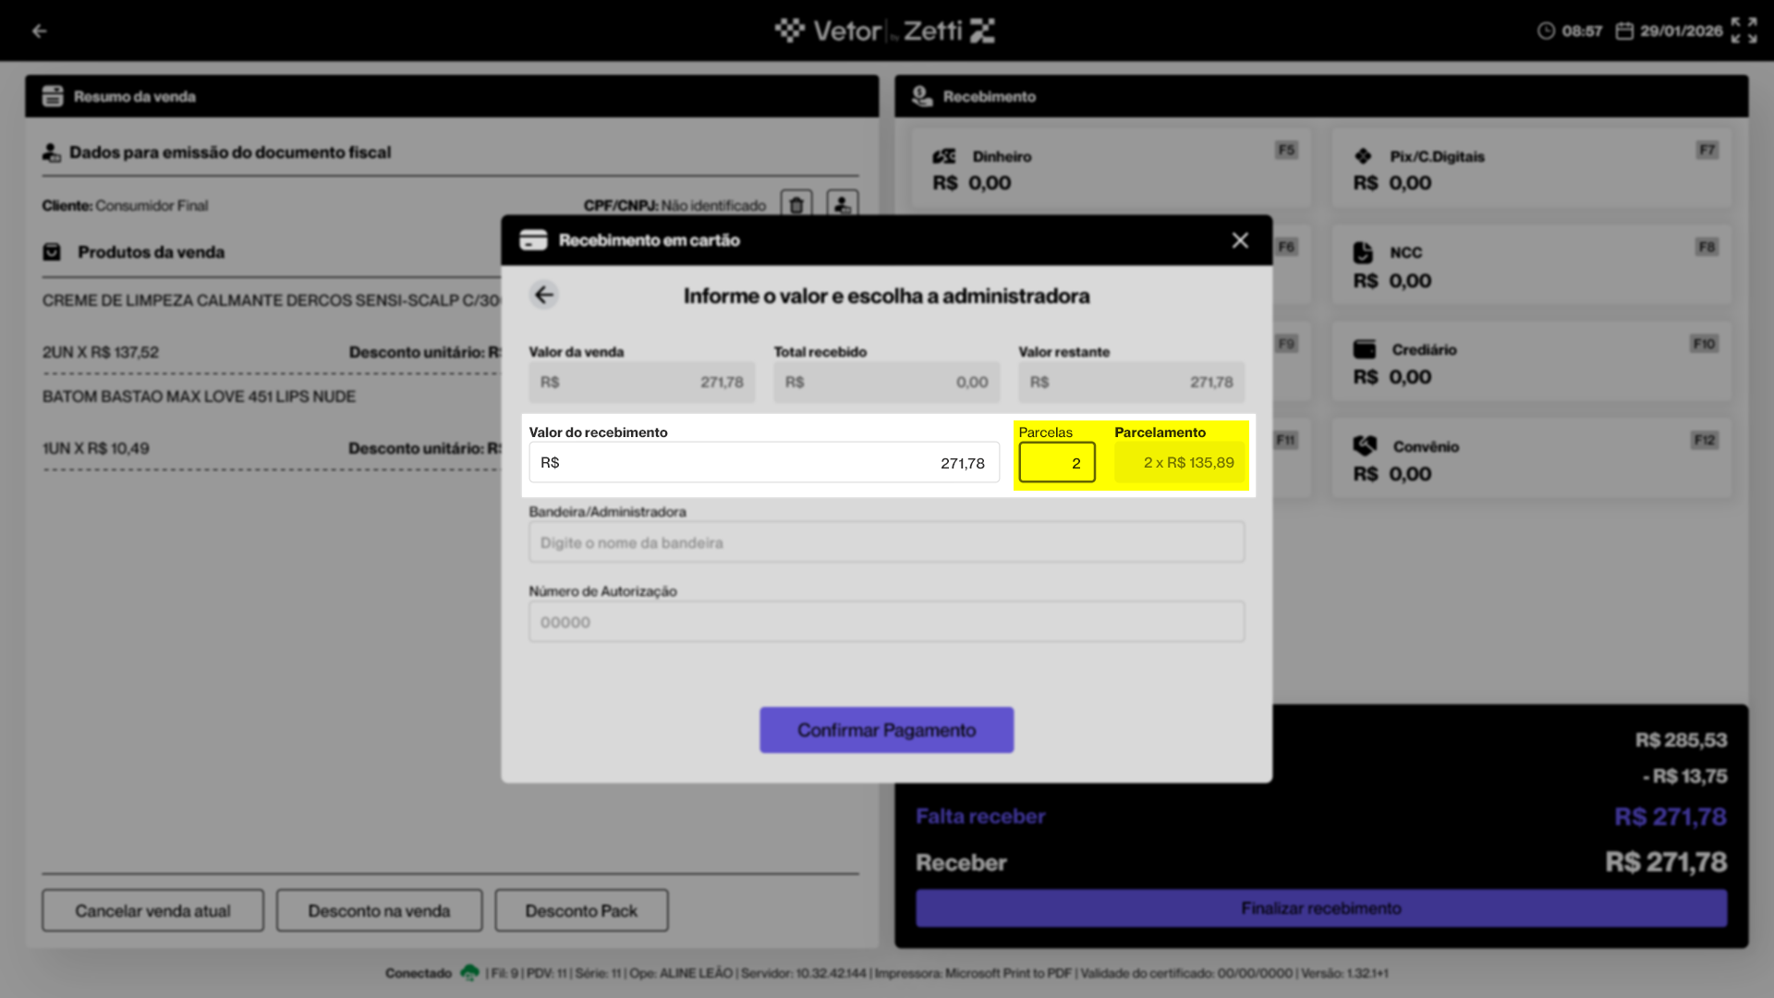
Task: Click the Parcelas number field
Action: coord(1057,463)
